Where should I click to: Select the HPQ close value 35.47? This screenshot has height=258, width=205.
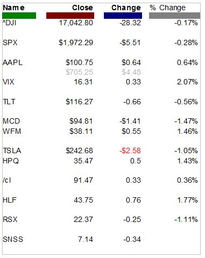pos(83,161)
